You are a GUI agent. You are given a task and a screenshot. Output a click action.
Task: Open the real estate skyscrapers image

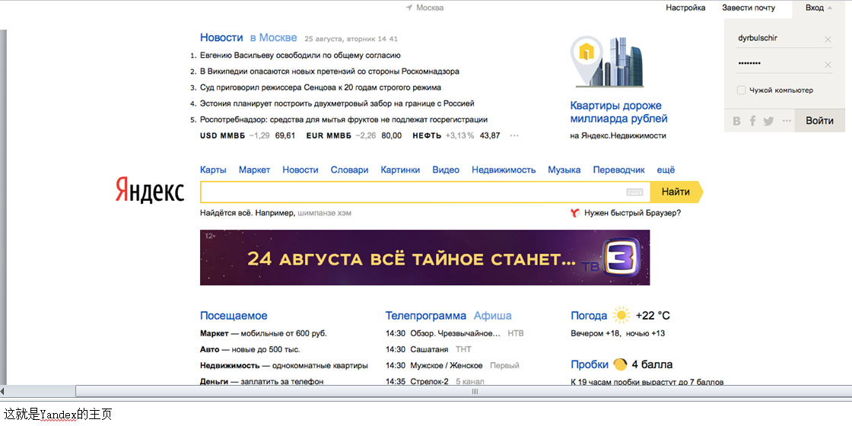coord(609,62)
